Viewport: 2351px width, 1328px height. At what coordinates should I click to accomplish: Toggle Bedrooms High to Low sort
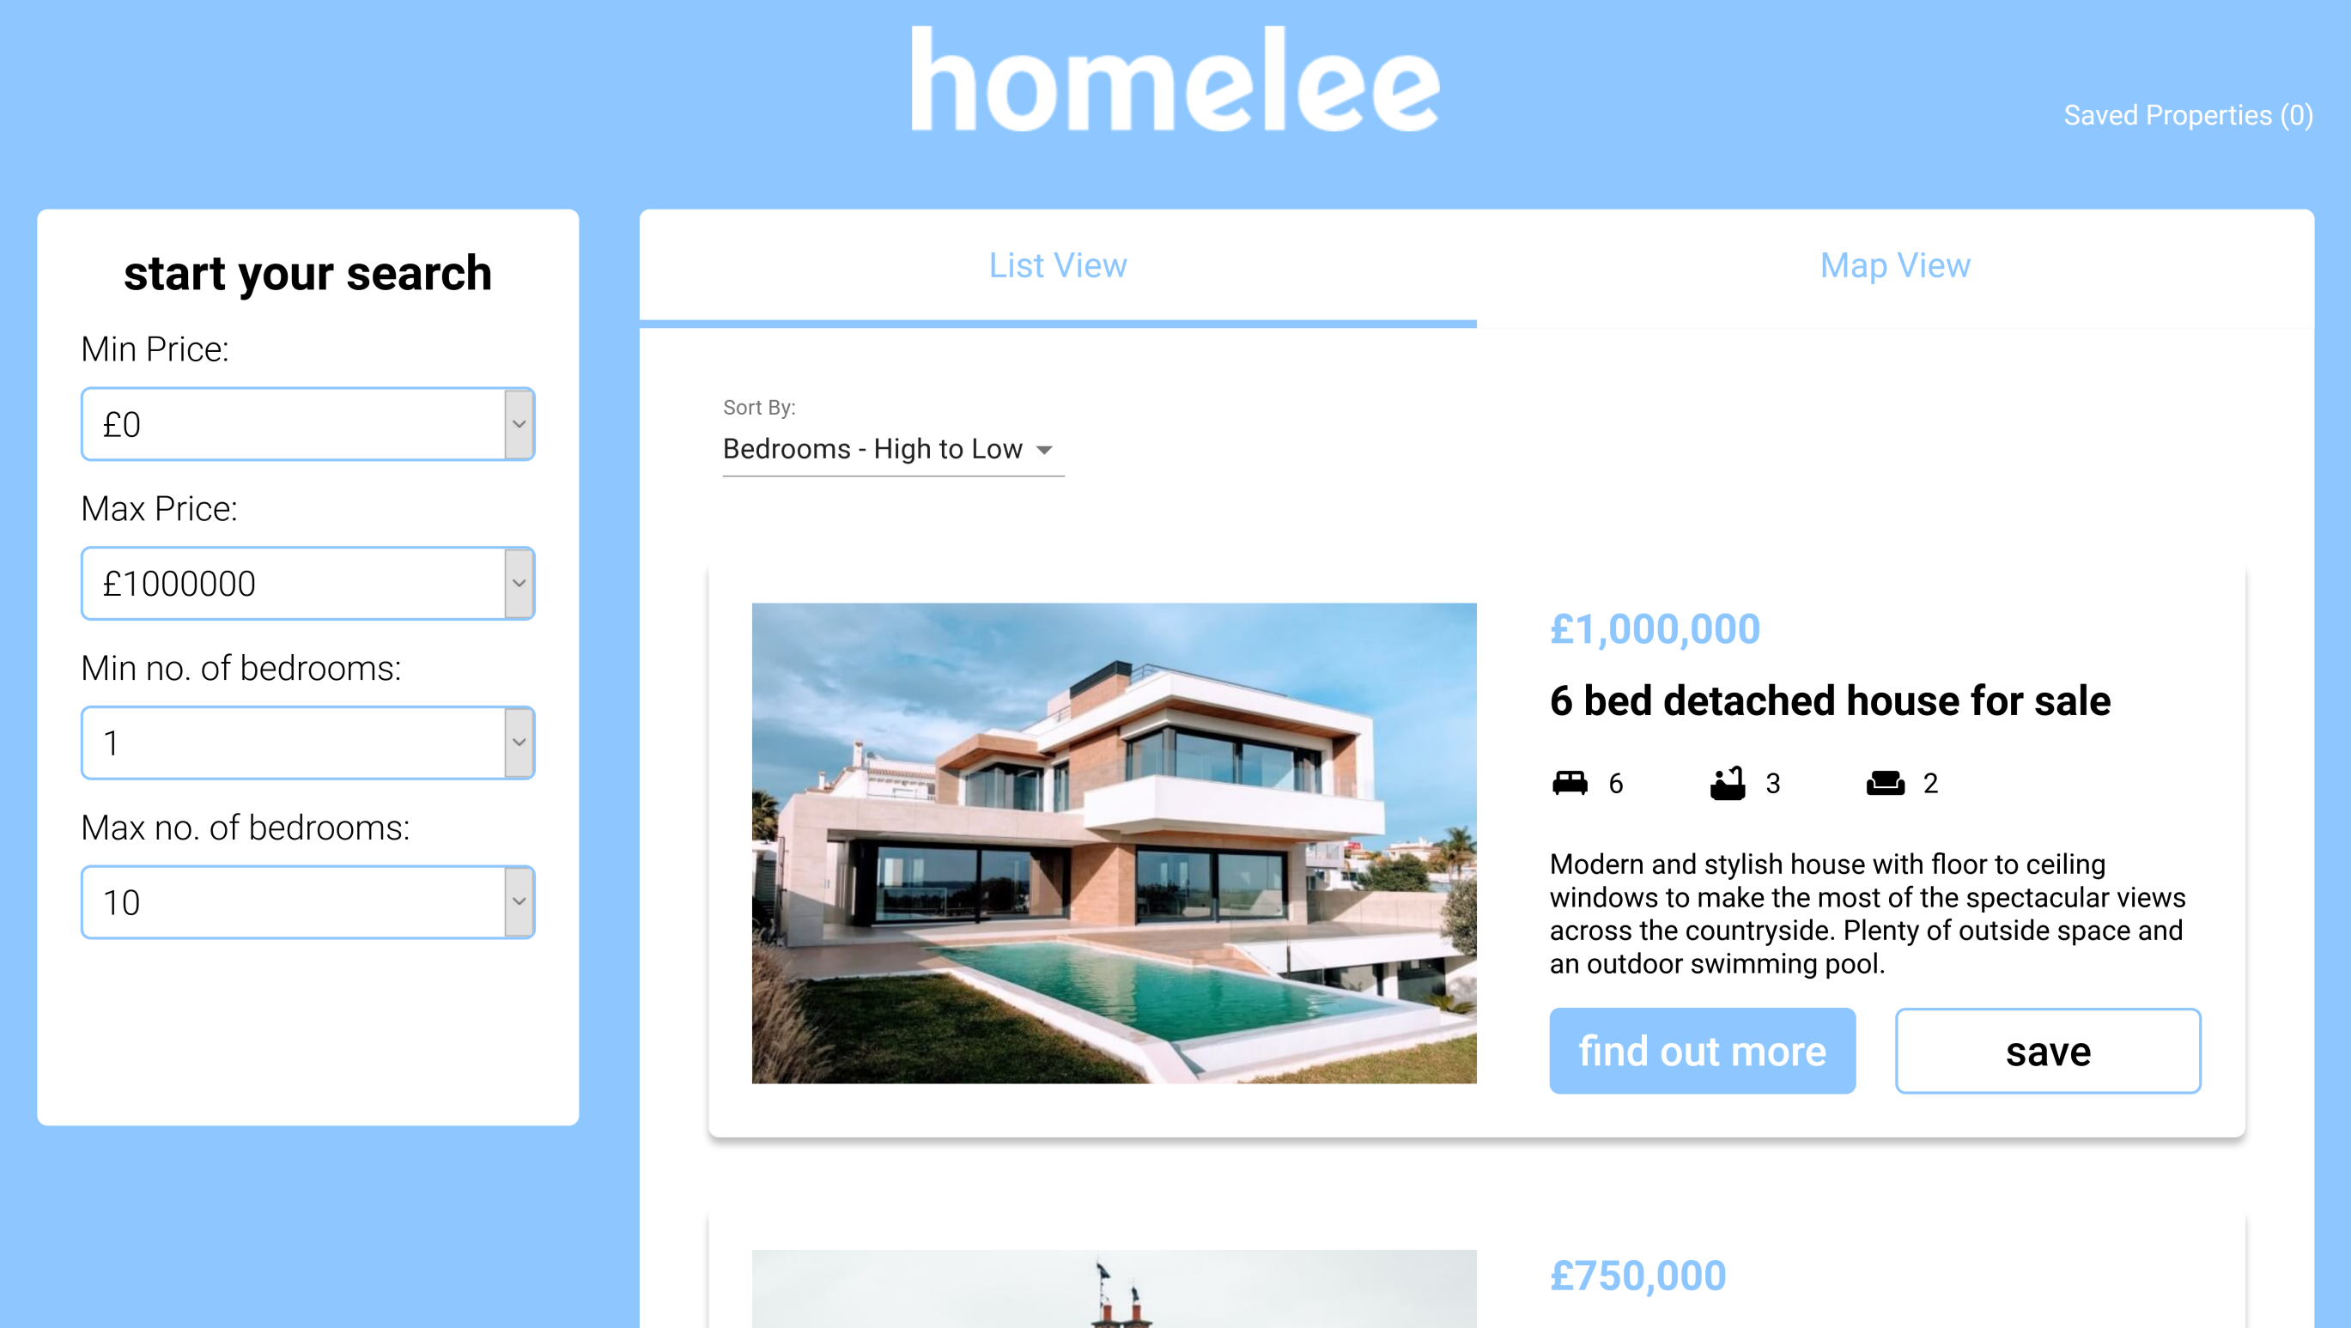(886, 450)
